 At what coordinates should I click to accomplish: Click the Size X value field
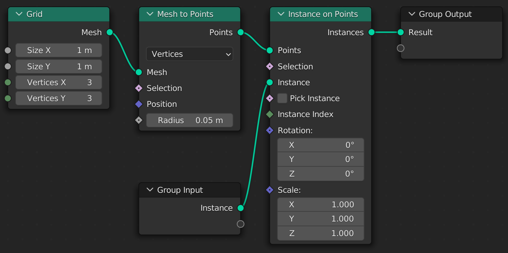tap(59, 50)
